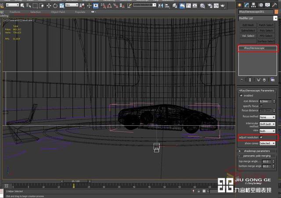Select the Freeform ribbon tab
The image size is (281, 198).
coord(15,12)
